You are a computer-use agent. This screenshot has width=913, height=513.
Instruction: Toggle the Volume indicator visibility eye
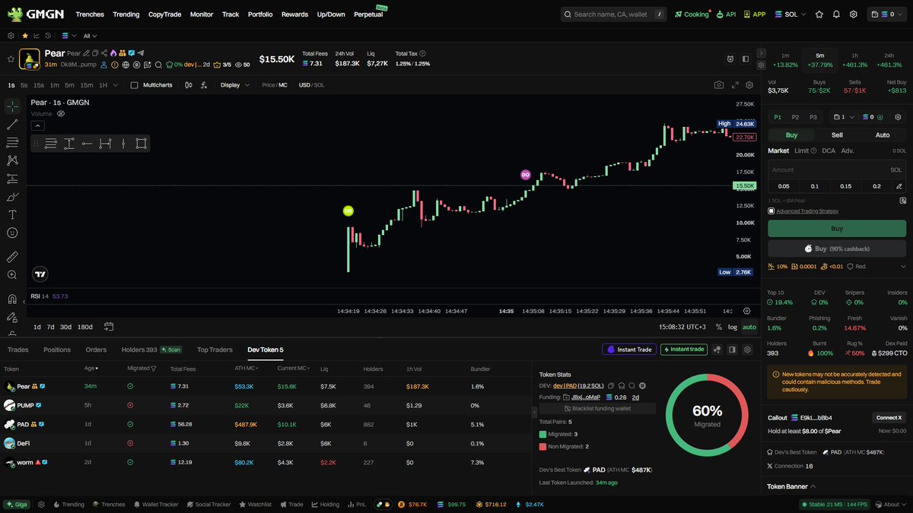coord(60,113)
